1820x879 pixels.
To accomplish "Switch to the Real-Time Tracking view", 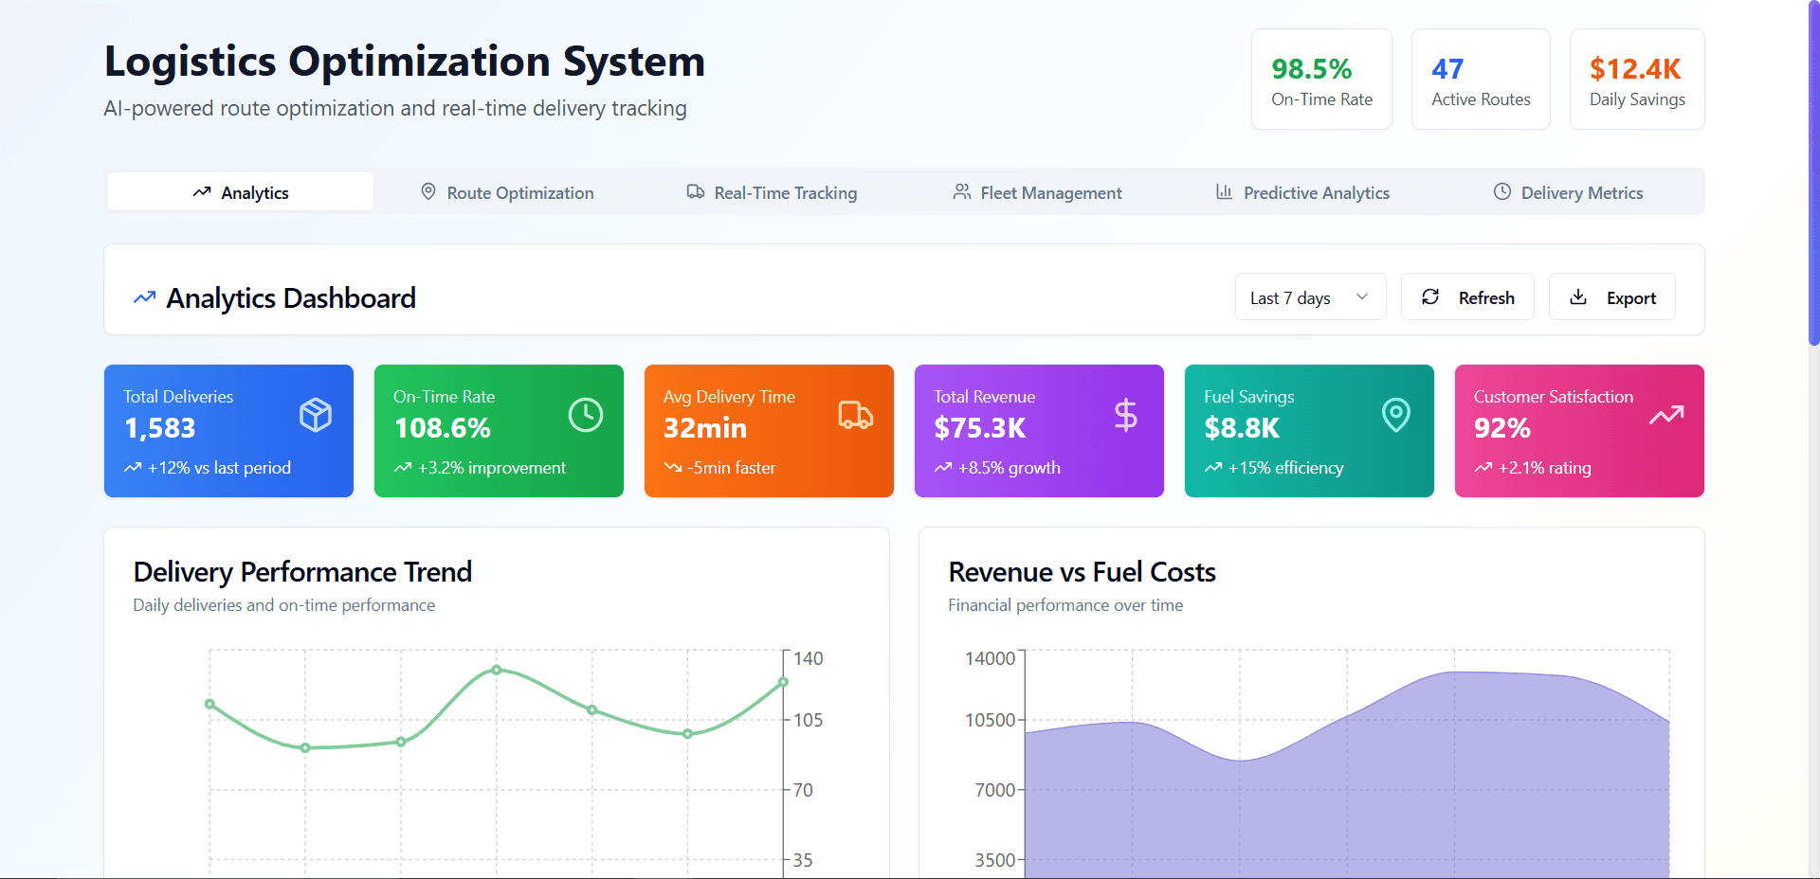I will click(x=771, y=192).
